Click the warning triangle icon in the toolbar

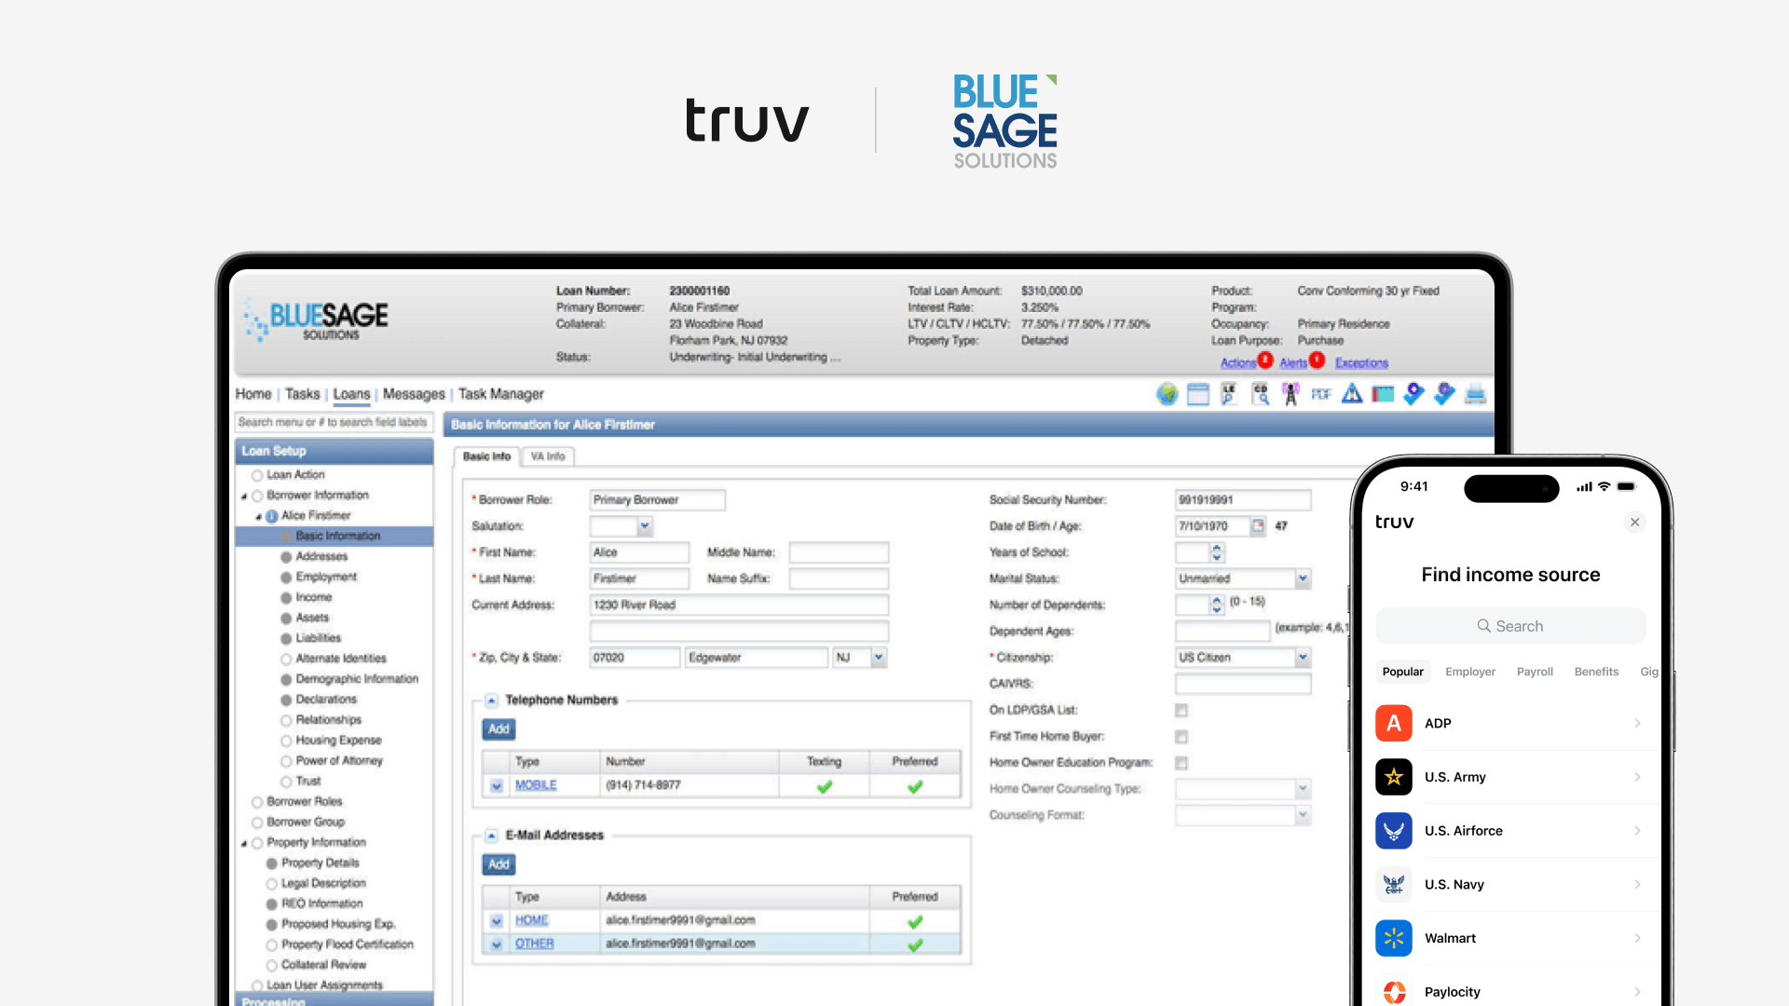click(x=1351, y=394)
